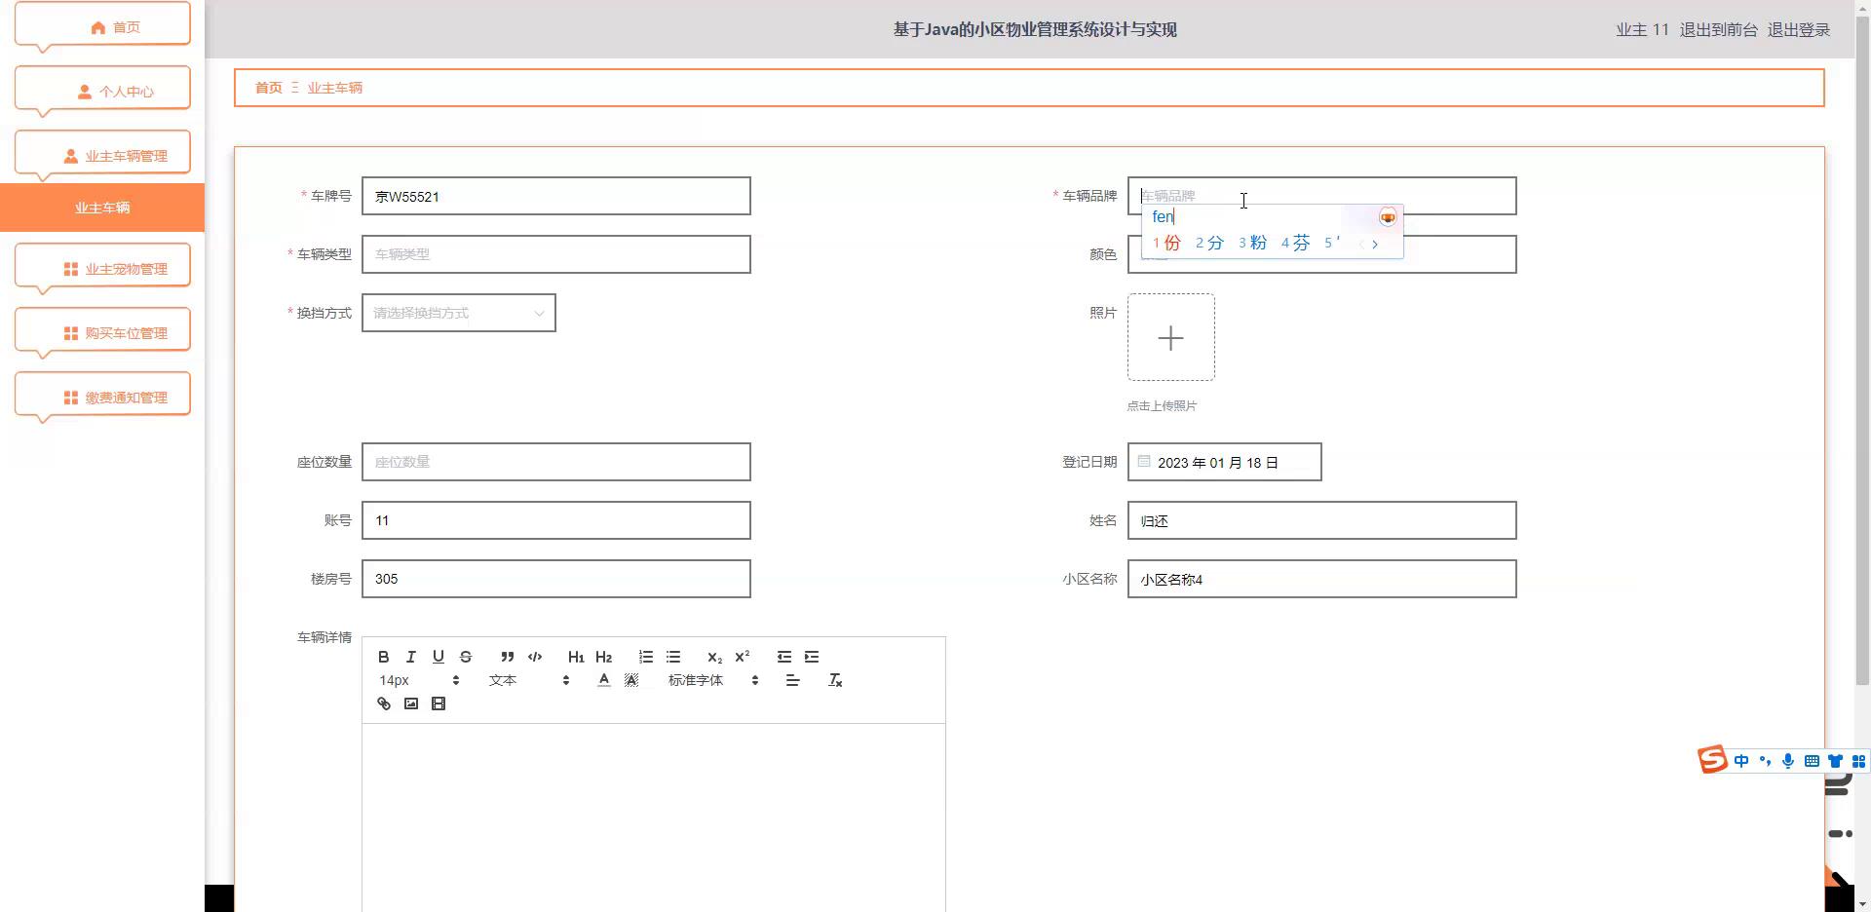Click the 退出到前台 link

1718,29
